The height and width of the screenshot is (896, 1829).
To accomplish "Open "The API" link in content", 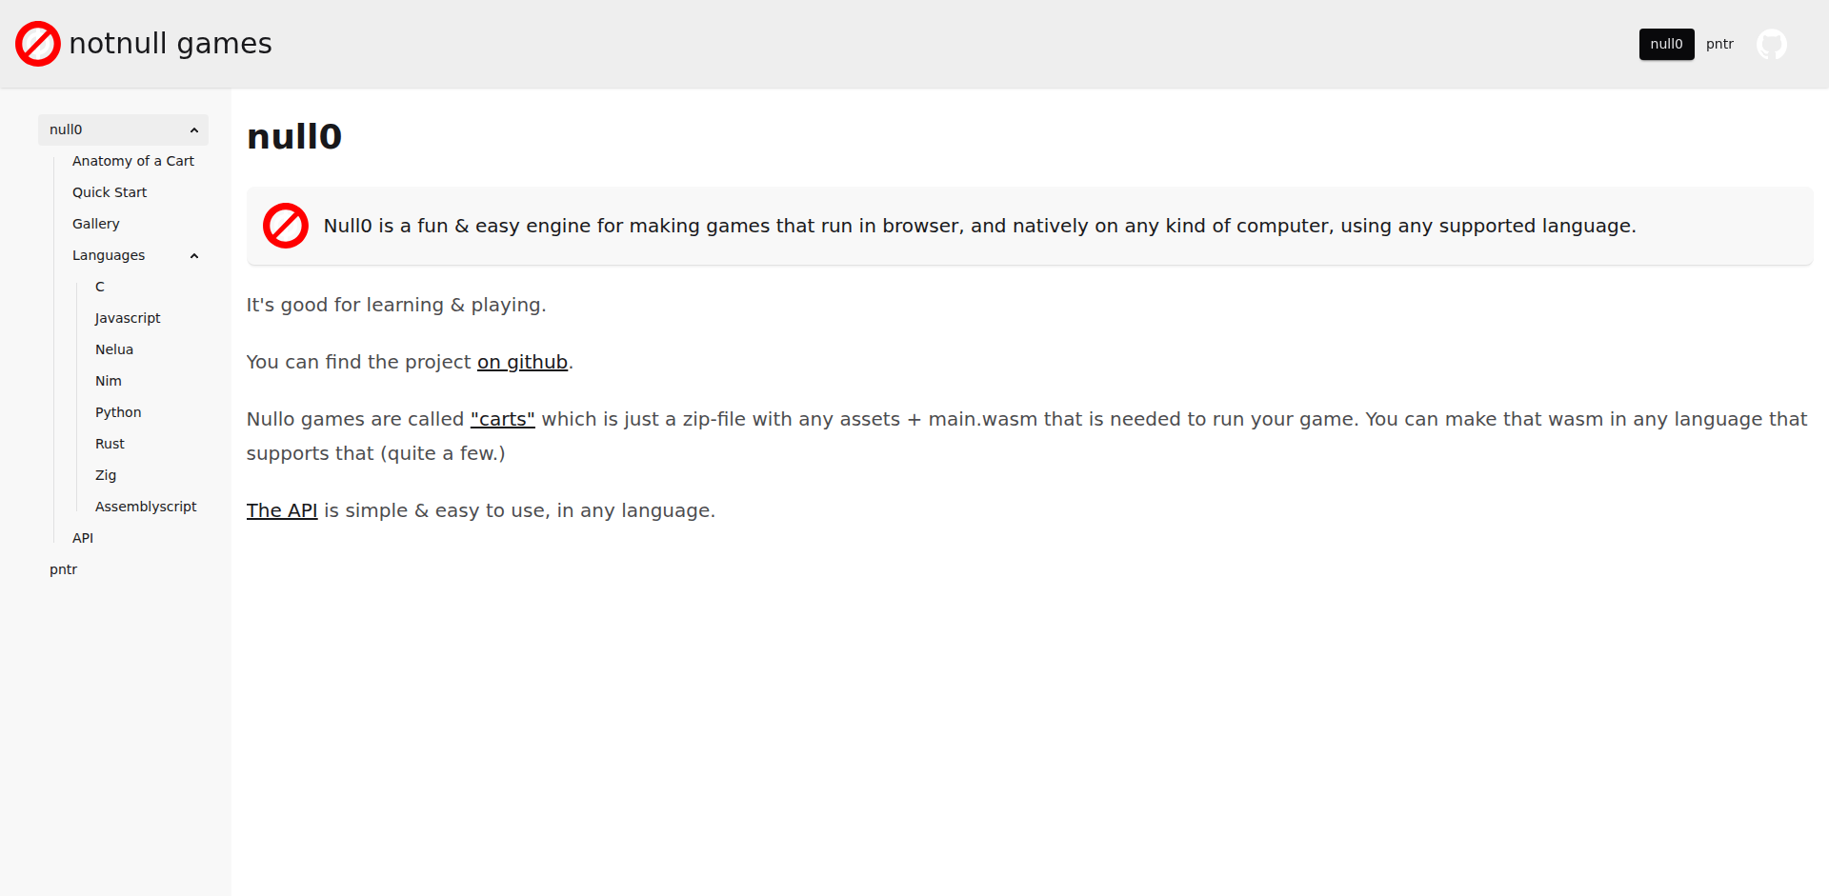I will (282, 510).
